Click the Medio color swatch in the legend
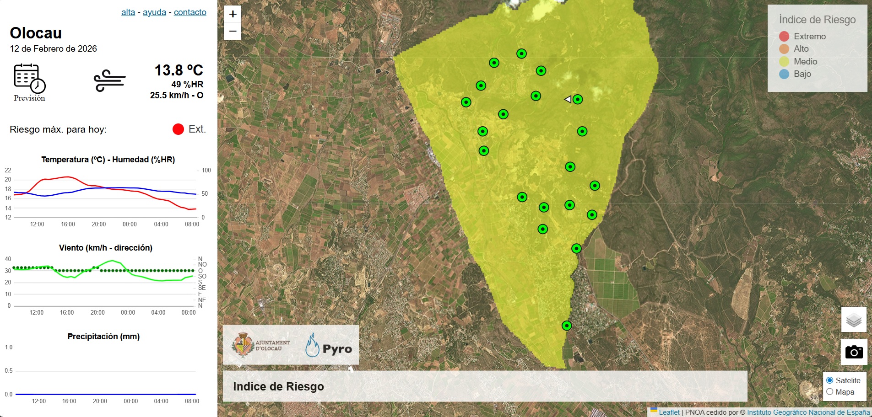The width and height of the screenshot is (872, 417). pyautogui.click(x=784, y=61)
